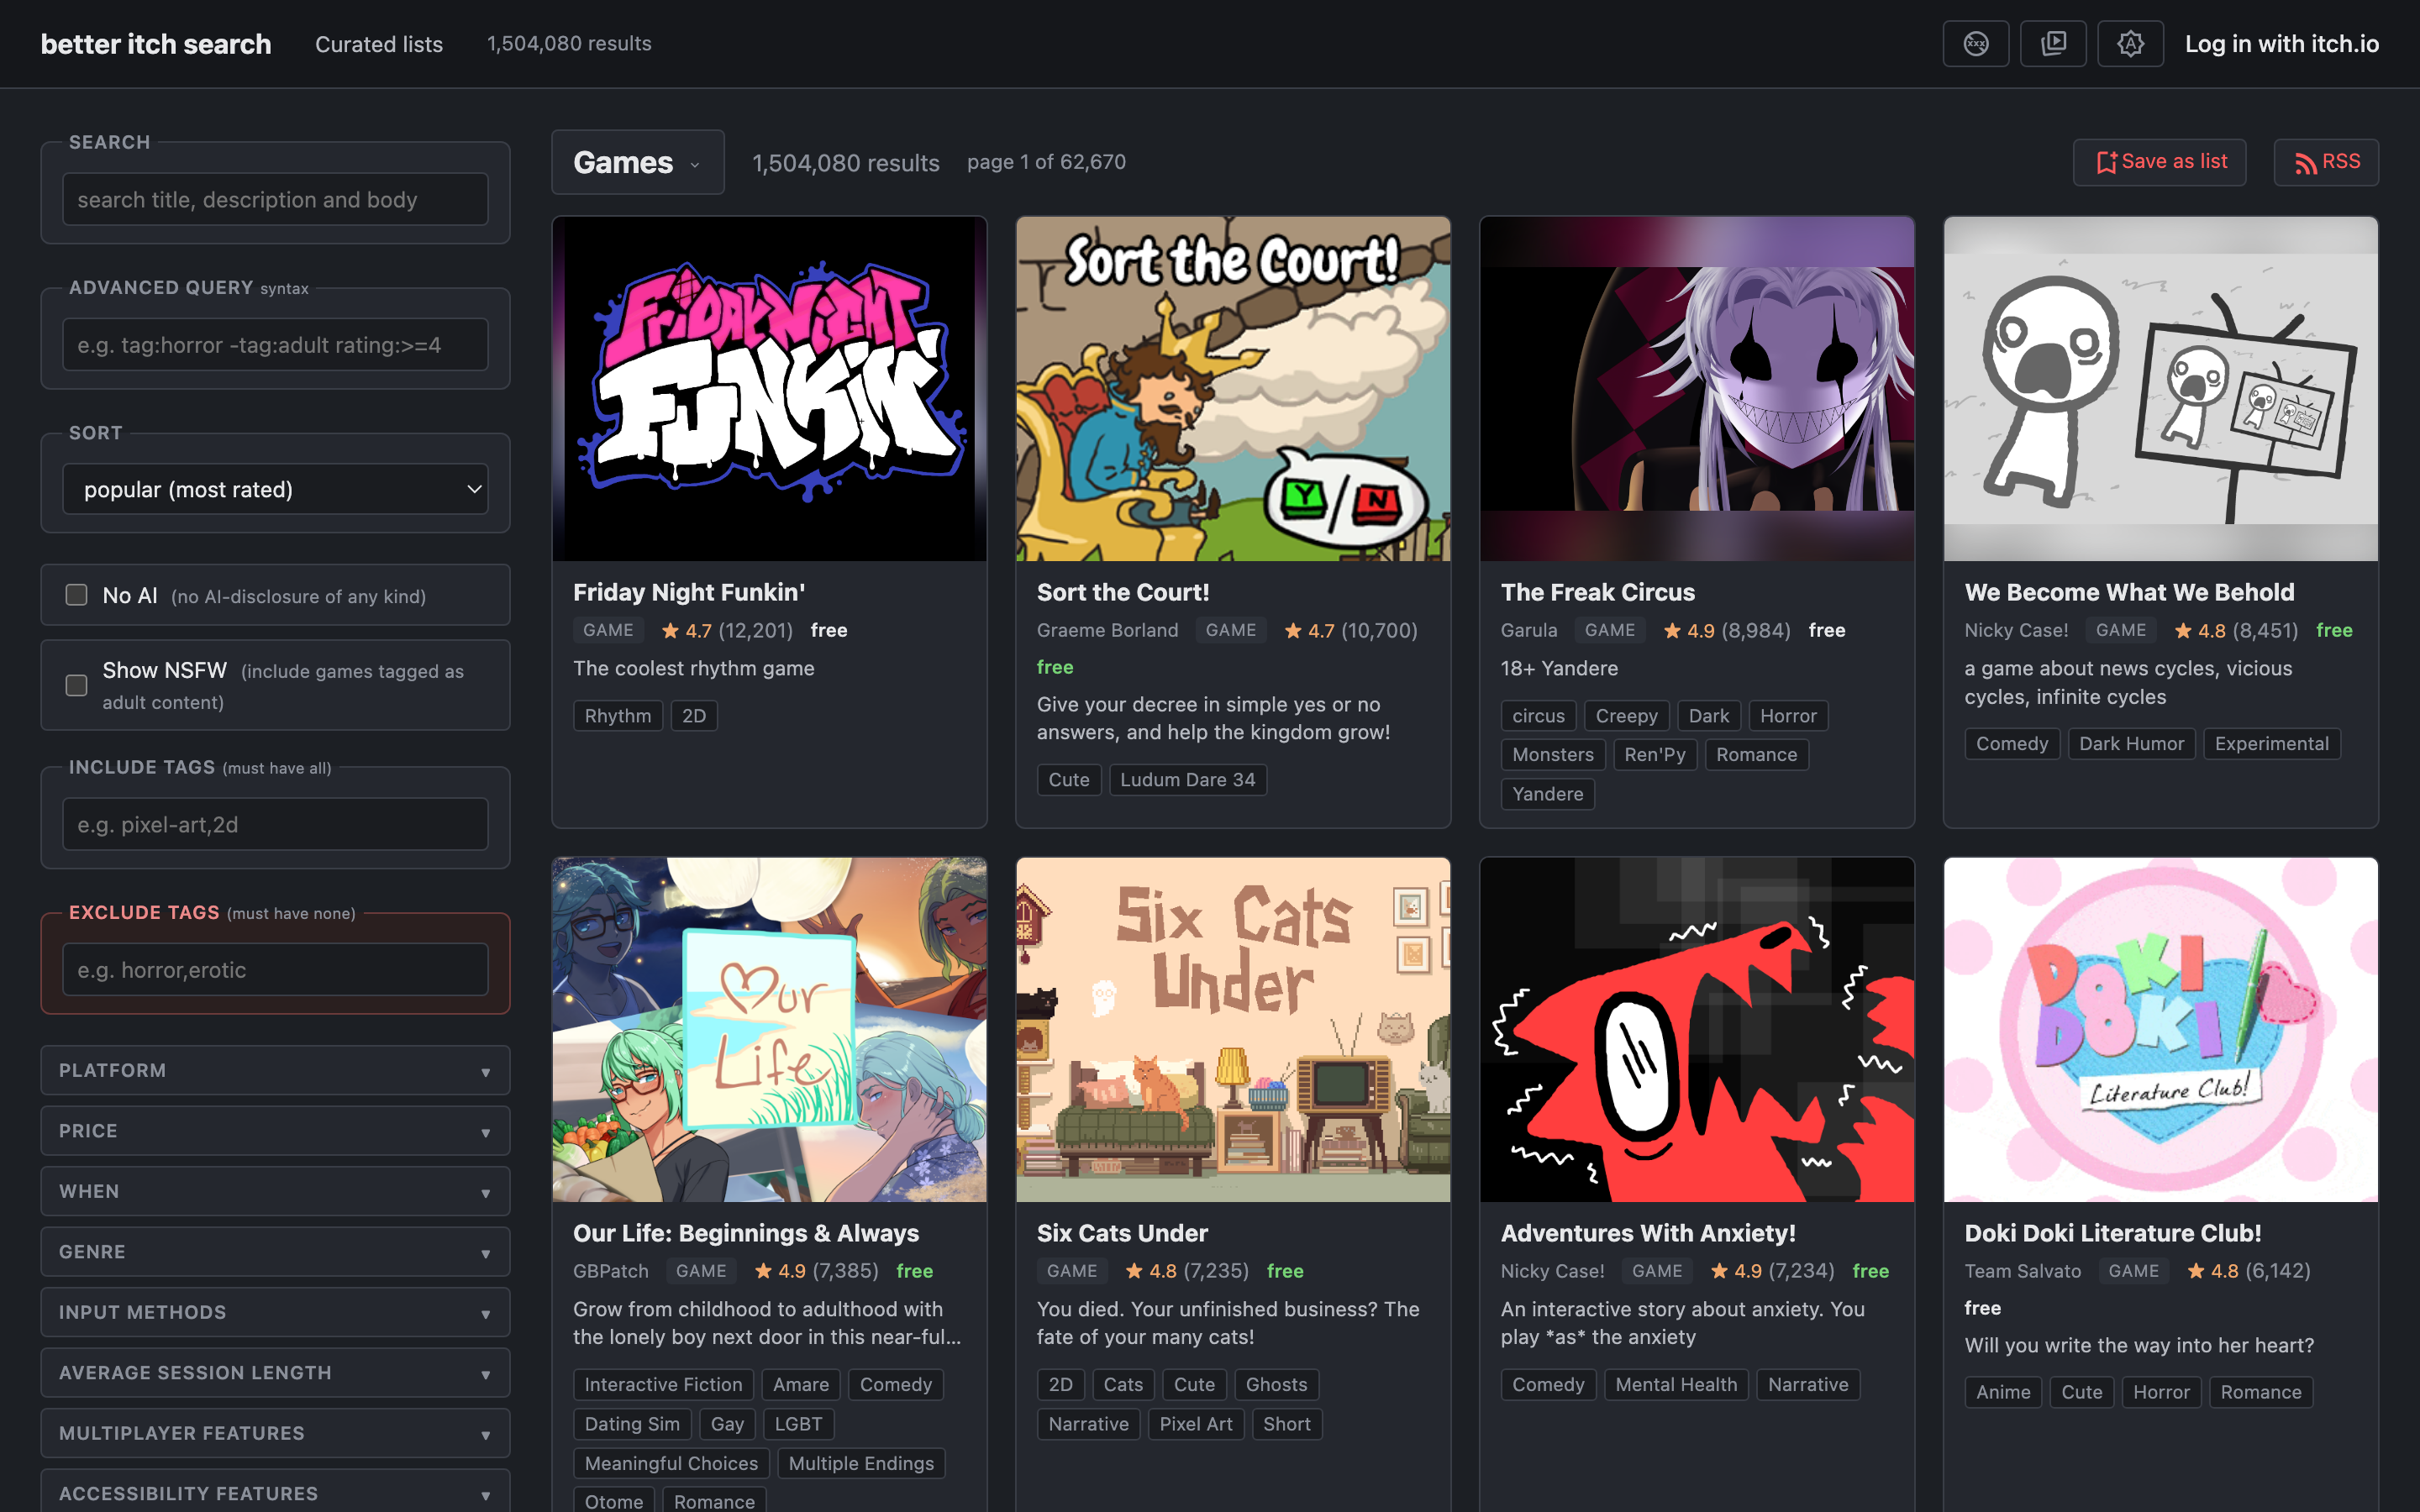2420x1512 pixels.
Task: Click the auto theme brightness icon
Action: point(2130,44)
